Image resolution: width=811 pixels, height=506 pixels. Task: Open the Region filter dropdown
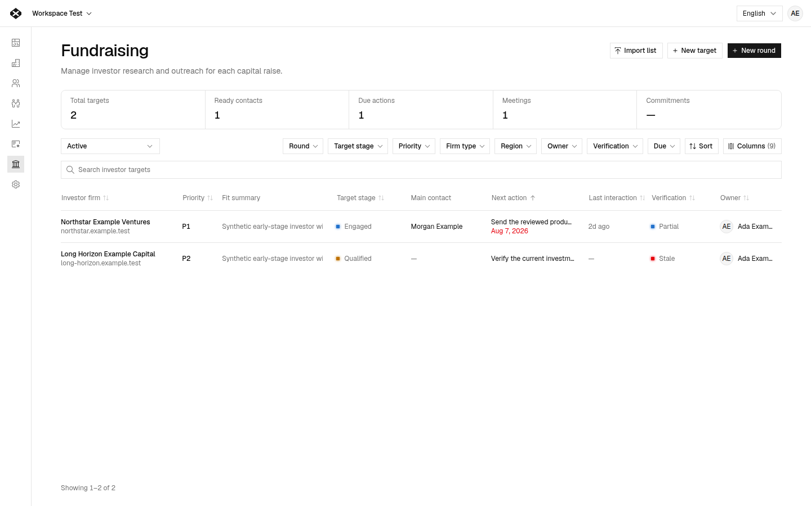pos(515,146)
